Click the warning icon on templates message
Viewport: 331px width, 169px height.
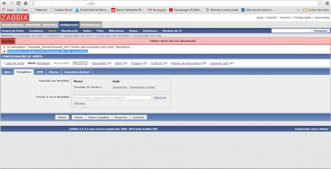pos(4,47)
